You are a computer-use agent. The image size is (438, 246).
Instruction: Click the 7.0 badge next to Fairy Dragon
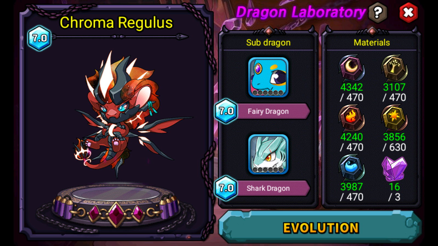pyautogui.click(x=226, y=111)
